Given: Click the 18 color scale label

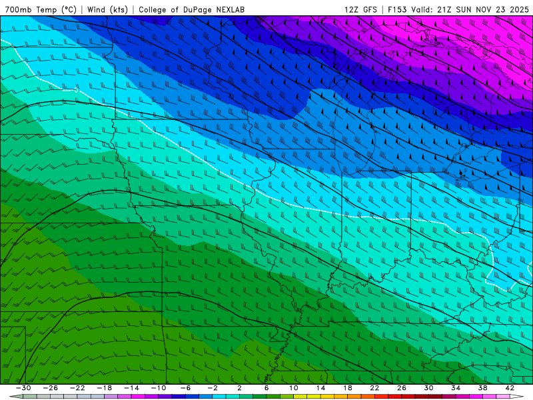Looking at the screenshot, I should [348, 388].
